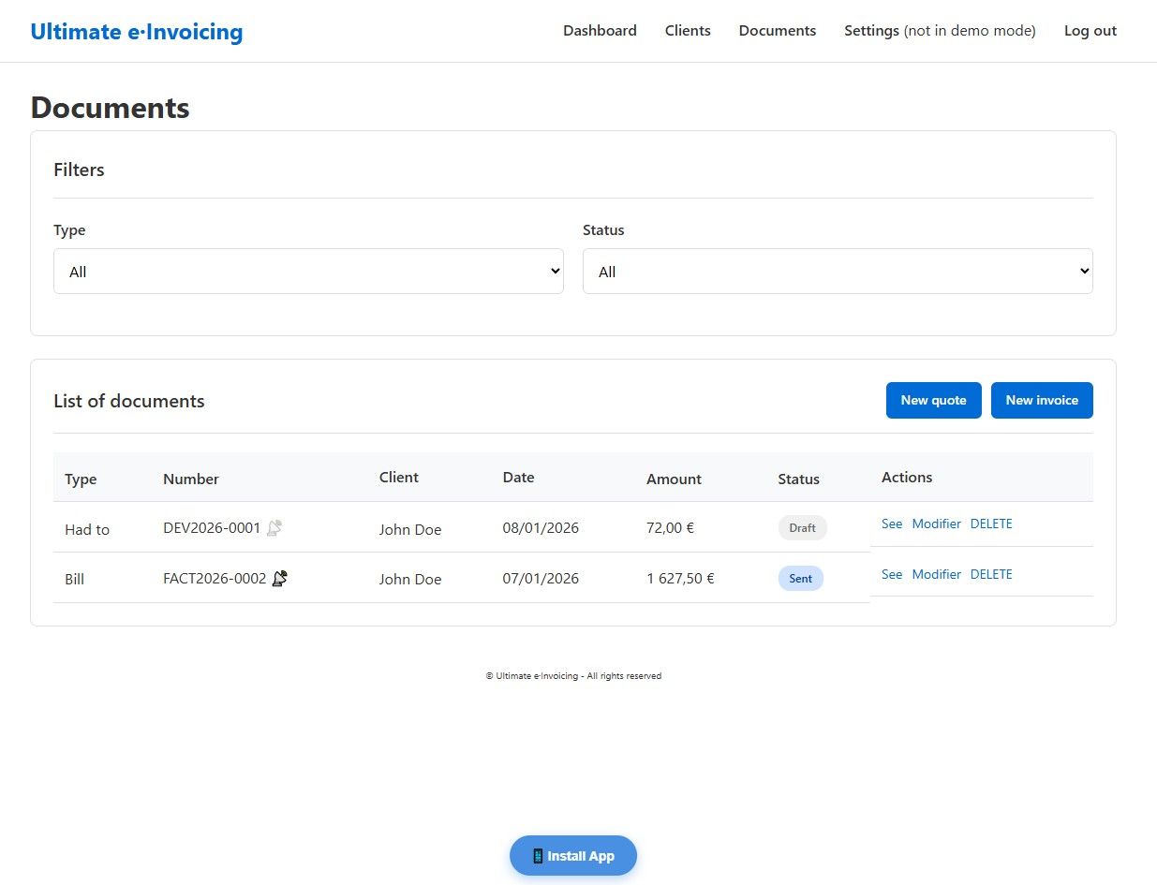Click the satellite icon beside DEV2026-0001
This screenshot has height=885, width=1157.
[x=274, y=528]
